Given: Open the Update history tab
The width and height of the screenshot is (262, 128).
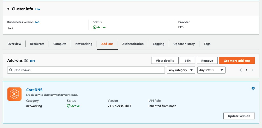Looking at the screenshot, I should [x=184, y=44].
